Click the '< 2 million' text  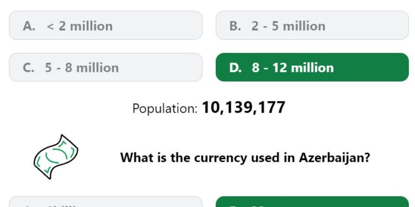79,26
